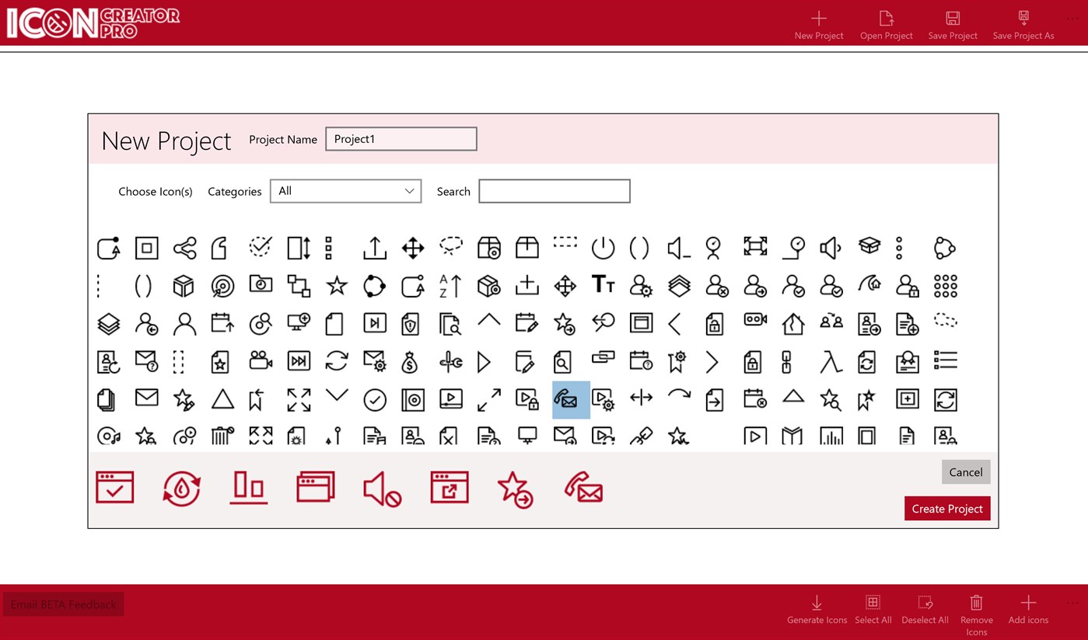Click selected red star-with-arrow icon
The image size is (1088, 640).
click(x=515, y=489)
